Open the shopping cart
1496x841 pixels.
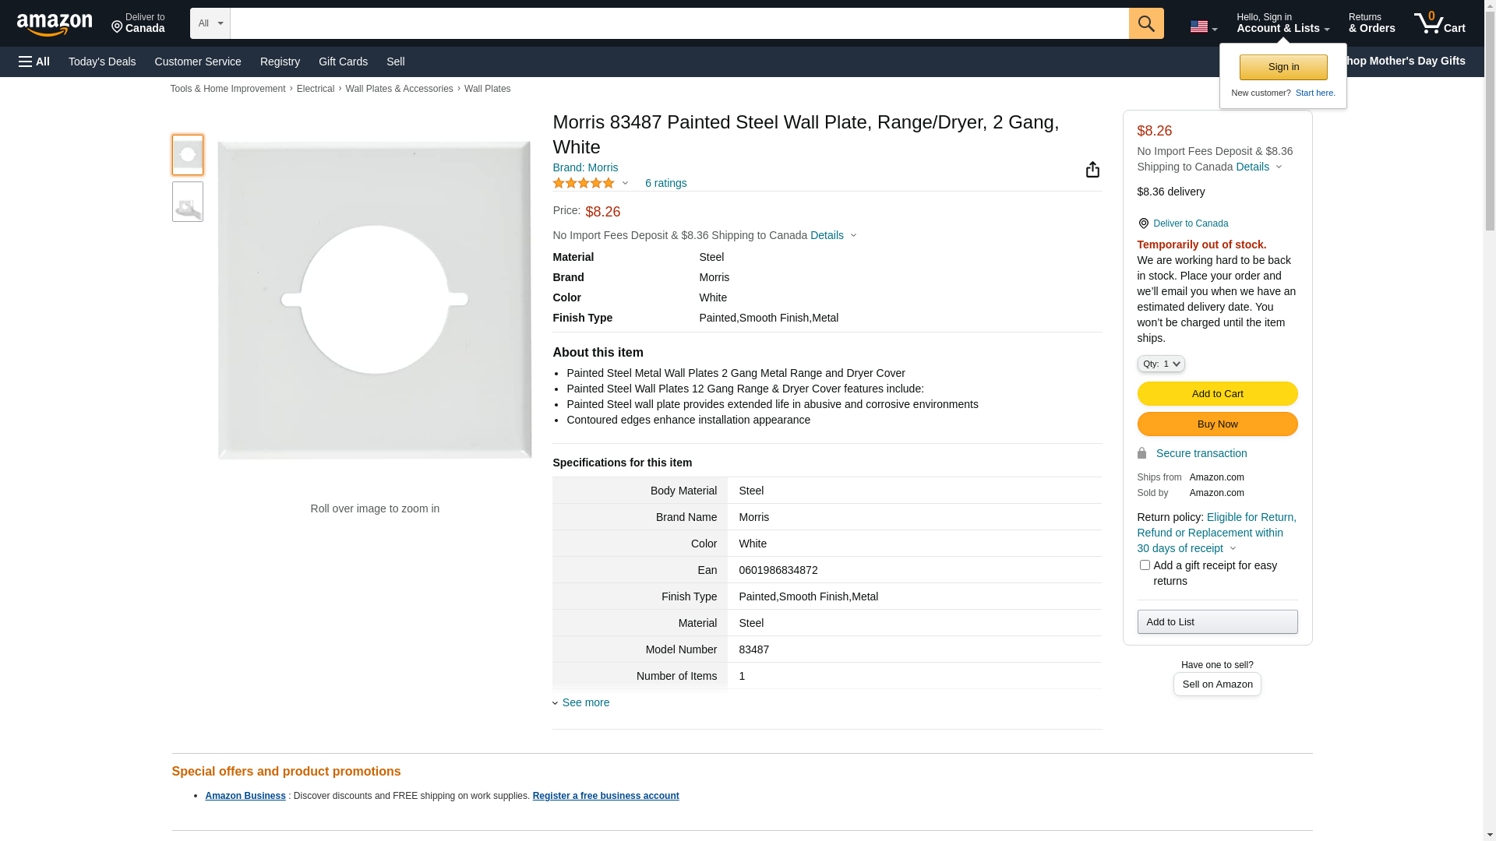click(x=1440, y=23)
